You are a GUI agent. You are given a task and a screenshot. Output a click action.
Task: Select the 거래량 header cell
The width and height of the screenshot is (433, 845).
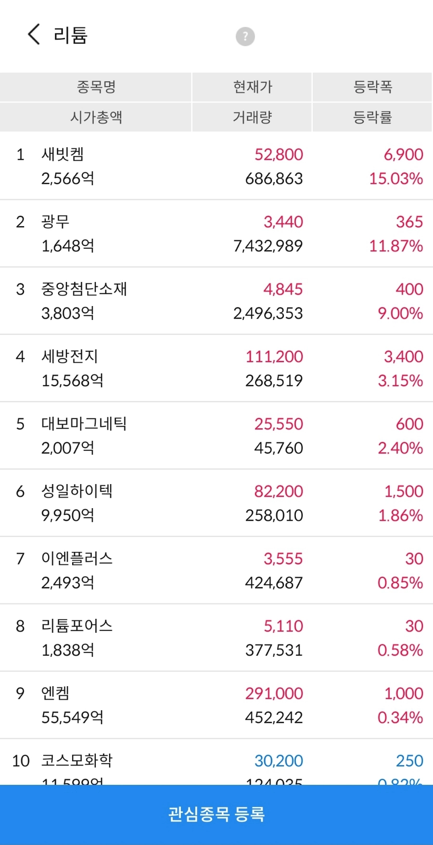click(x=252, y=117)
